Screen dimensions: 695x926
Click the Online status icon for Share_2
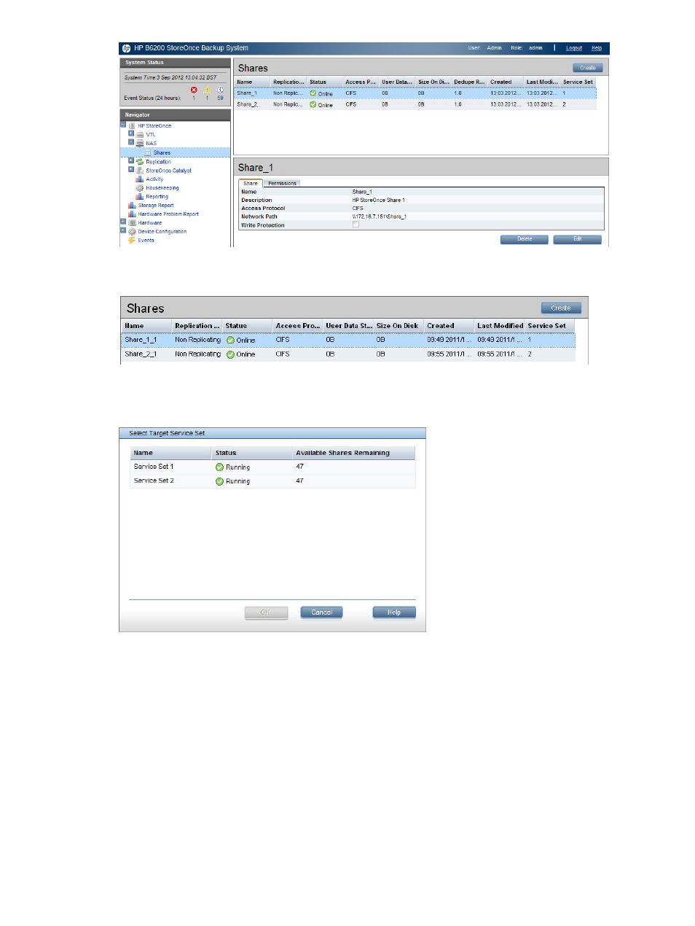[313, 105]
